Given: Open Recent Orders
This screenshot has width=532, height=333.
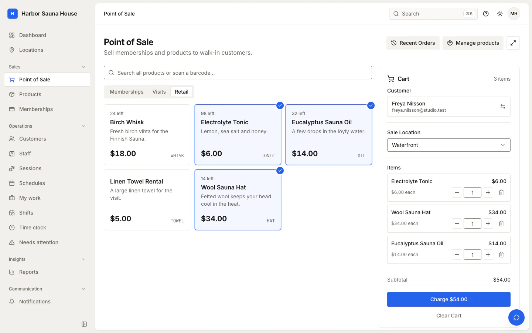Looking at the screenshot, I should (x=413, y=43).
